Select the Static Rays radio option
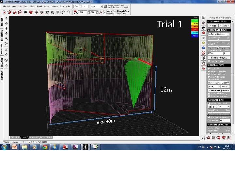Screen dimensions: 235x176 [209, 69]
